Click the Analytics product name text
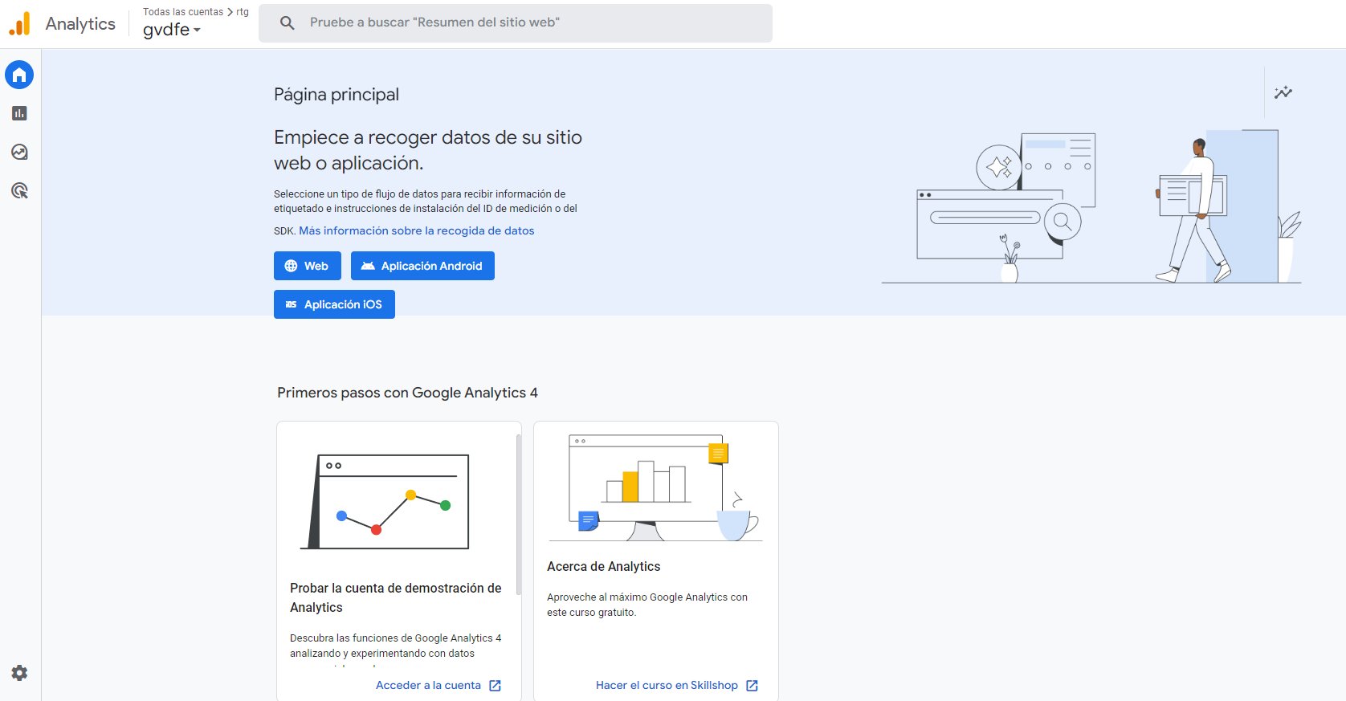The image size is (1346, 701). (x=80, y=24)
